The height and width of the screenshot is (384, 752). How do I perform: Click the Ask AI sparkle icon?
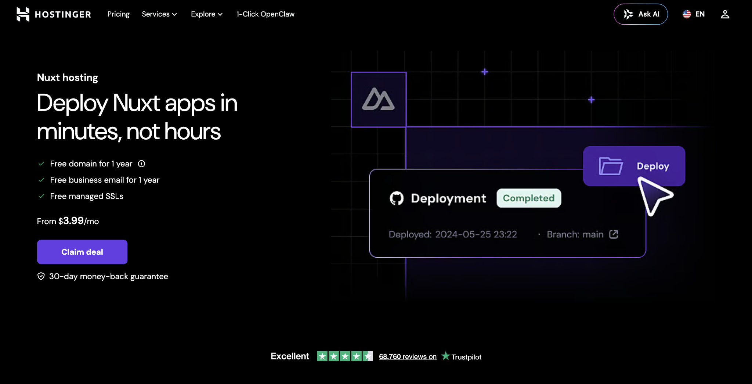coord(628,14)
